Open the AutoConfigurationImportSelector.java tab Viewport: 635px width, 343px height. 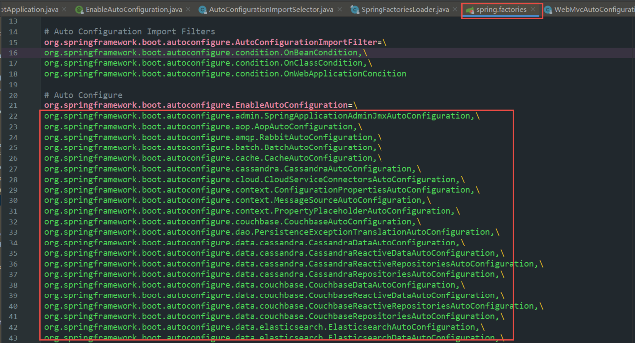[x=271, y=9]
